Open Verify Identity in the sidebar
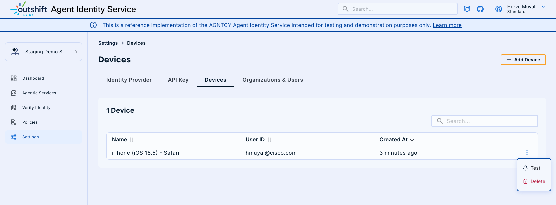 coord(43,108)
